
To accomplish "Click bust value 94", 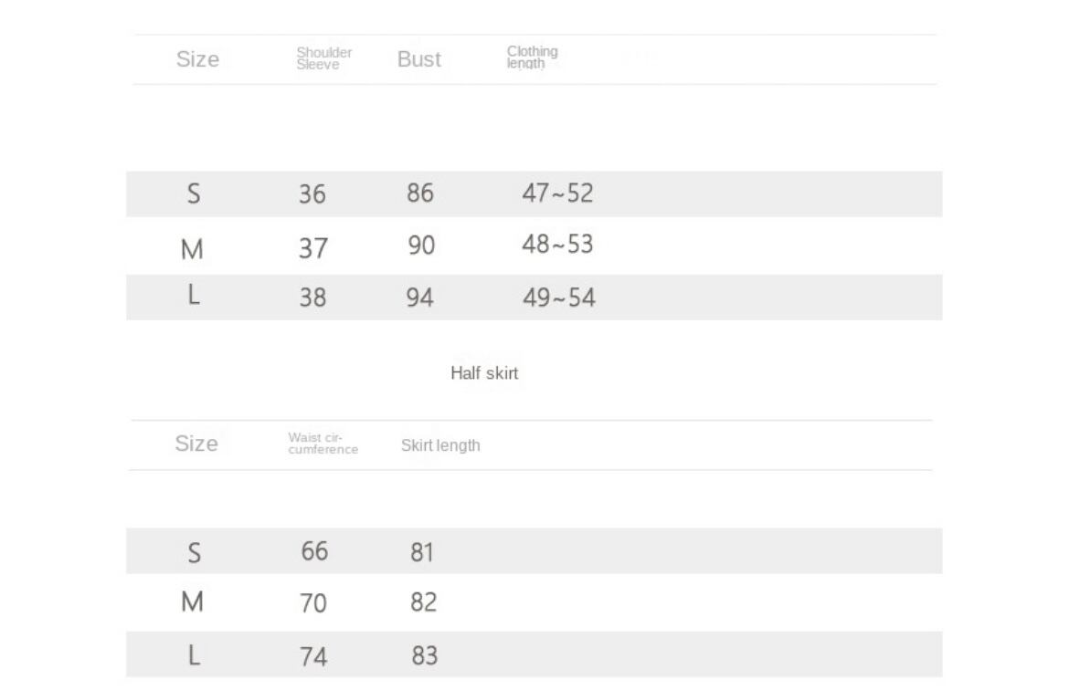I will pyautogui.click(x=420, y=298).
